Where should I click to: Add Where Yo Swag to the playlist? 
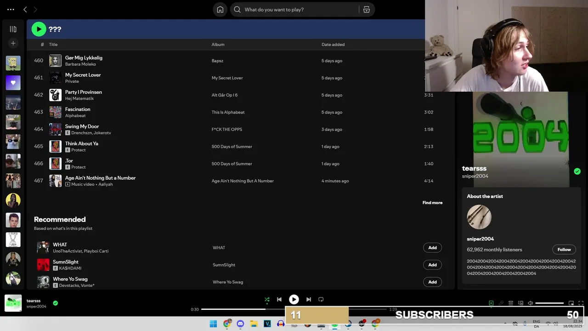[432, 282]
